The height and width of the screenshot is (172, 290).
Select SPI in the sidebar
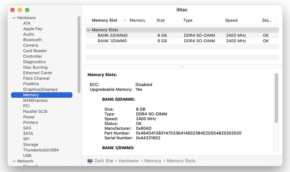pyautogui.click(x=26, y=139)
